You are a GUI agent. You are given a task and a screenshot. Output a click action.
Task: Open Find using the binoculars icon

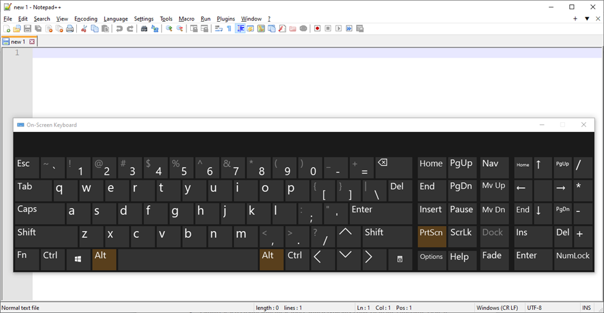click(x=144, y=29)
